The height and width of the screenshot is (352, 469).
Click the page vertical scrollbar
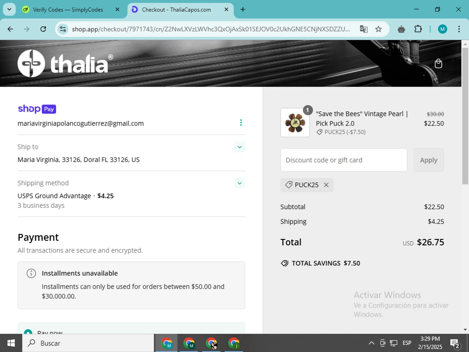pyautogui.click(x=465, y=116)
